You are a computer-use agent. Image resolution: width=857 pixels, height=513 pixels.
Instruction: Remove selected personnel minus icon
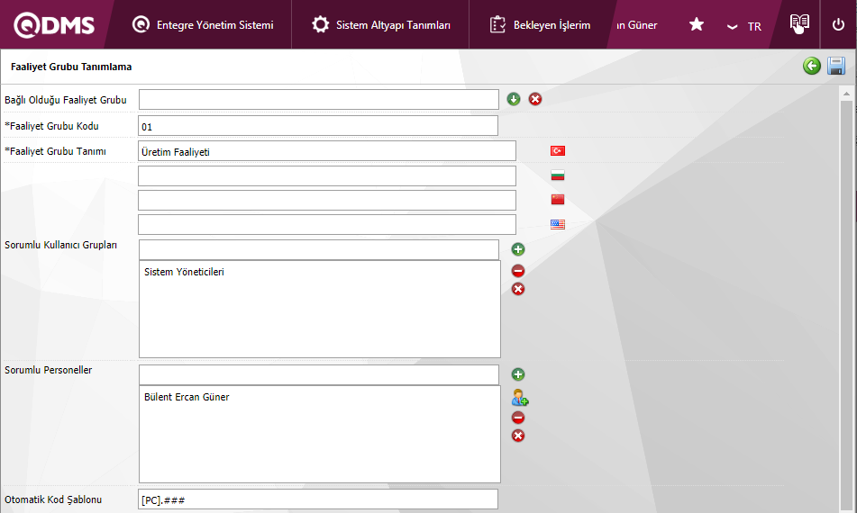[518, 418]
